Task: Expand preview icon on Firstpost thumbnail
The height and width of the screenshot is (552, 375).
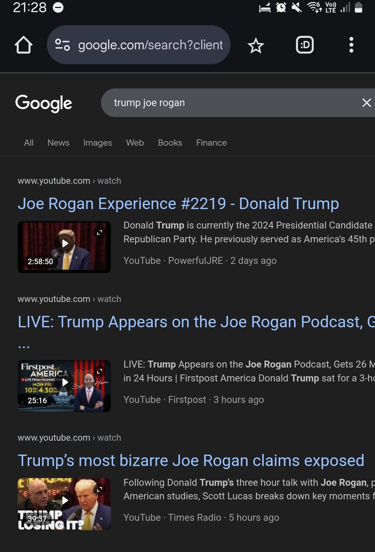Action: 100,371
